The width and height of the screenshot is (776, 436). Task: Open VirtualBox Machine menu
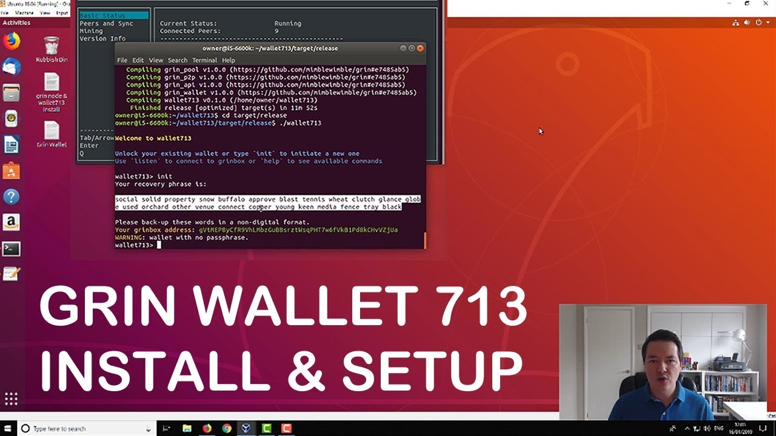[24, 12]
